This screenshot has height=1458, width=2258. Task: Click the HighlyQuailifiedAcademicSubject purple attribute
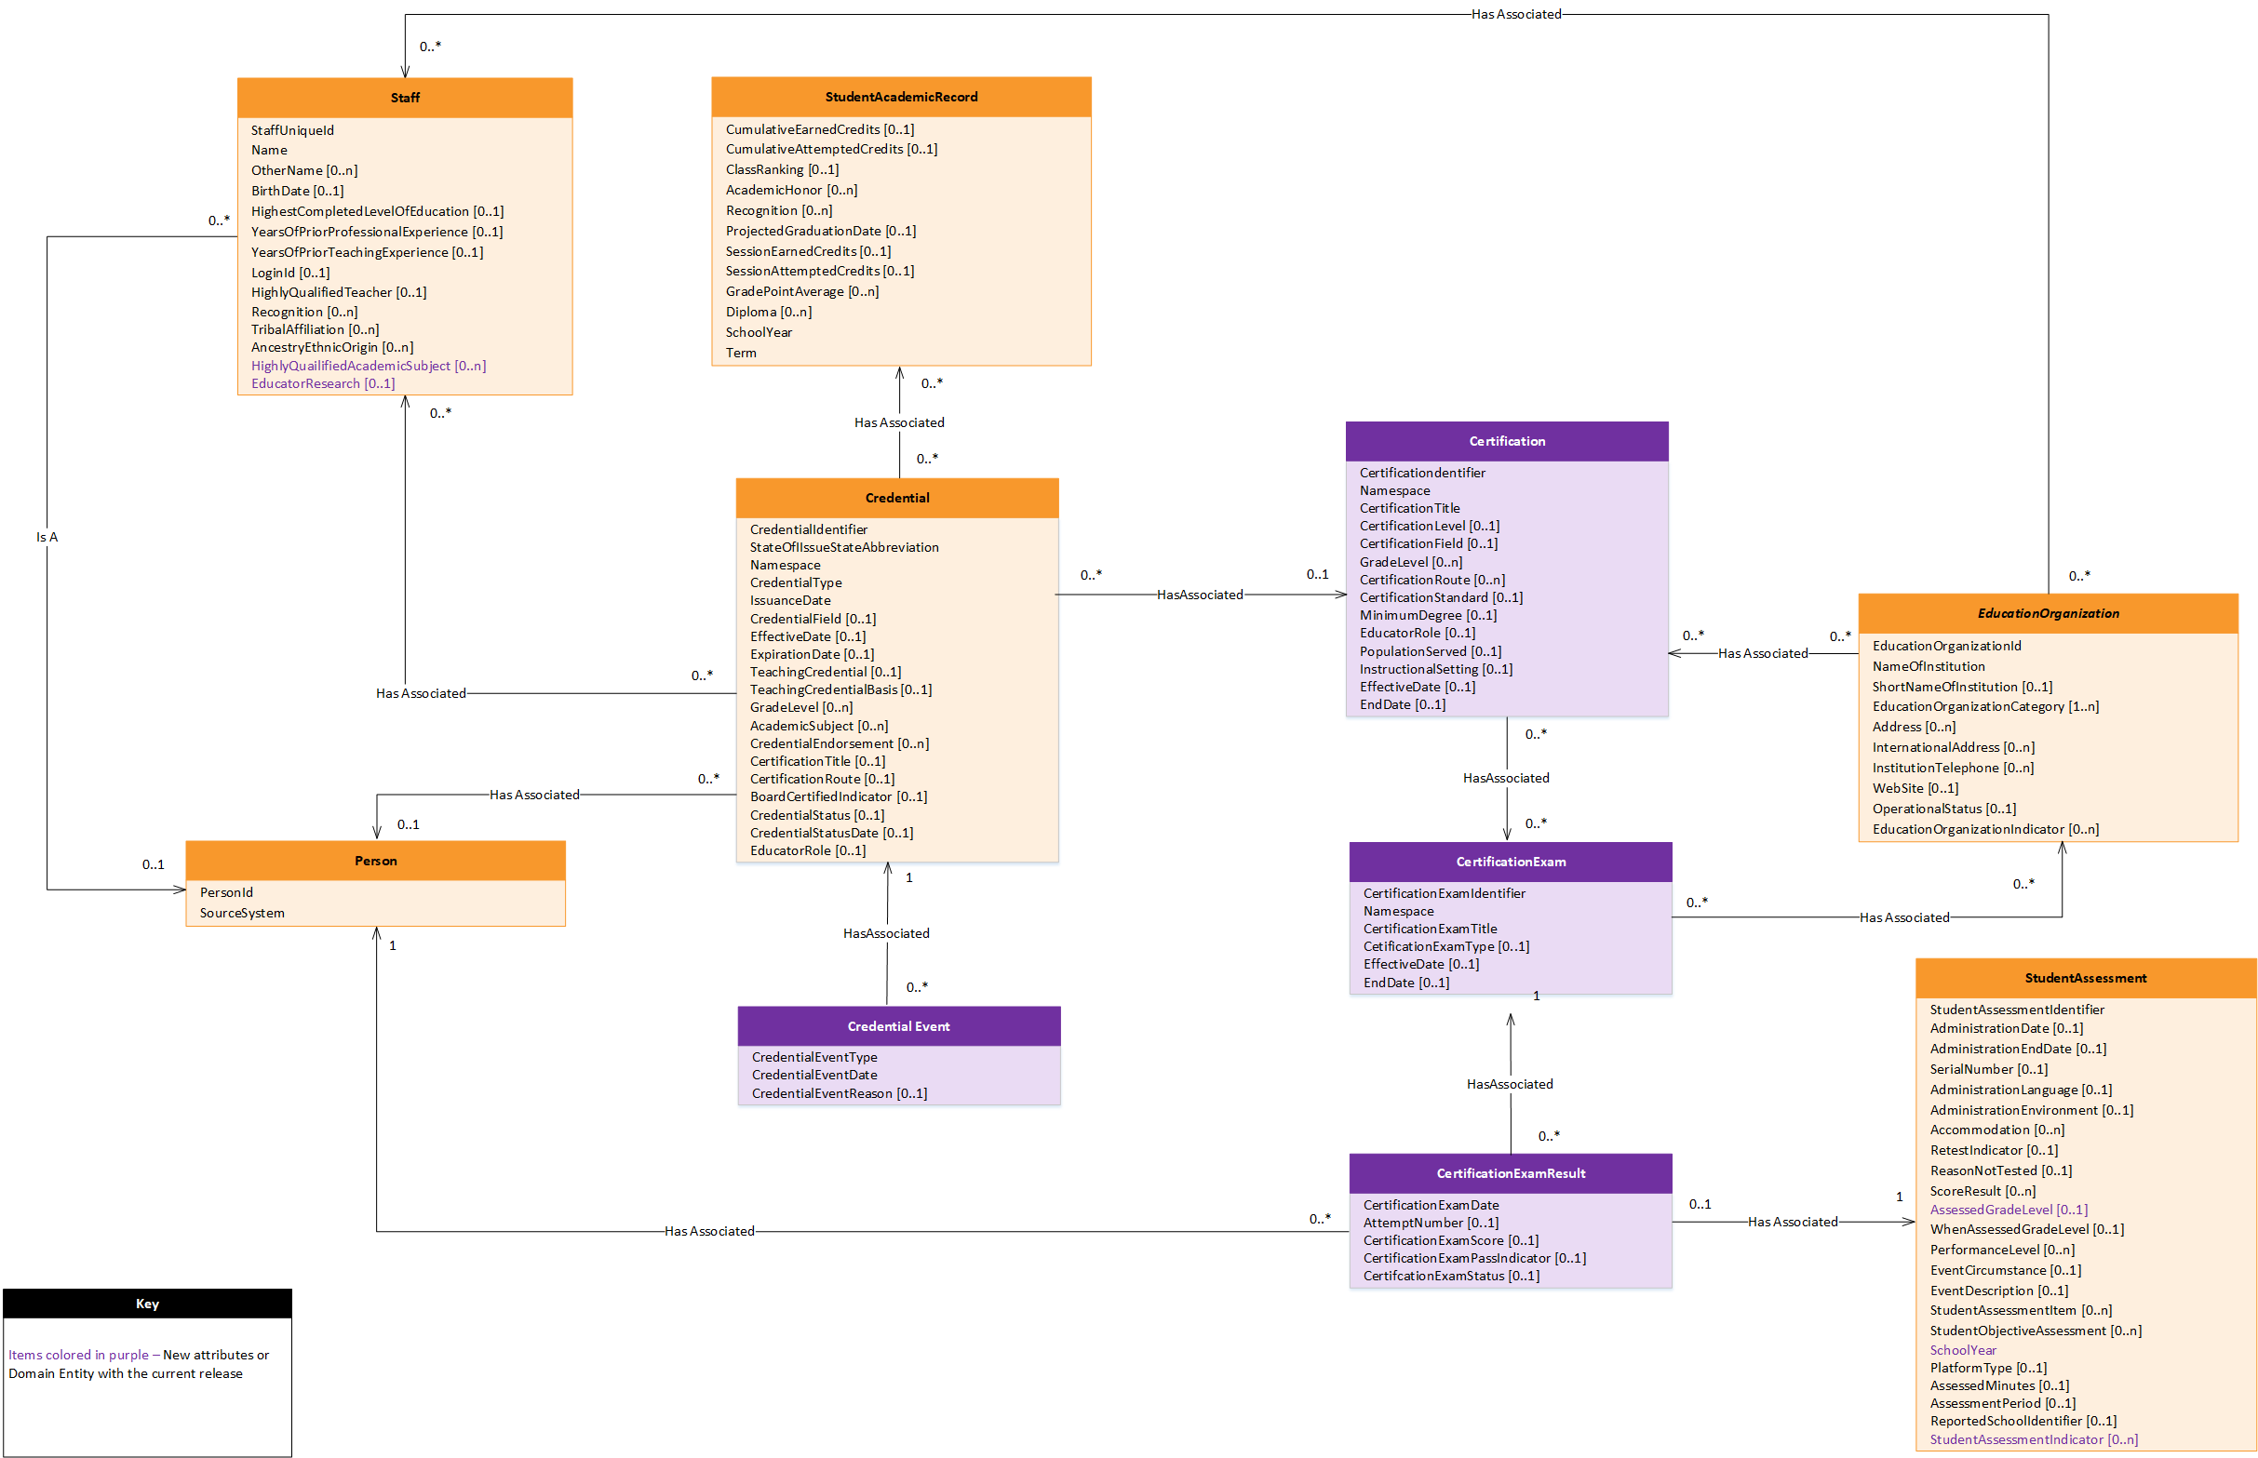(x=368, y=366)
